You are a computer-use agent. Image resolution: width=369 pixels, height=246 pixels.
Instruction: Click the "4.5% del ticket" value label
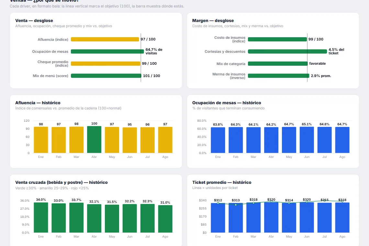coord(336,51)
